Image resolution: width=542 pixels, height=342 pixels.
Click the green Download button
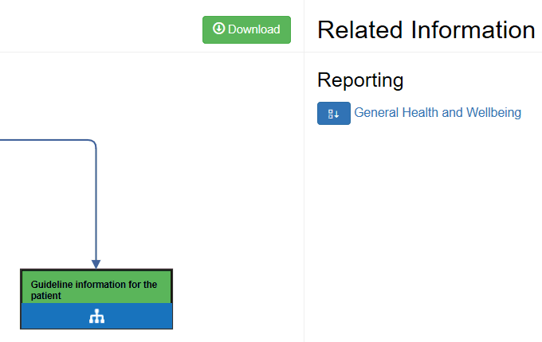tap(246, 29)
